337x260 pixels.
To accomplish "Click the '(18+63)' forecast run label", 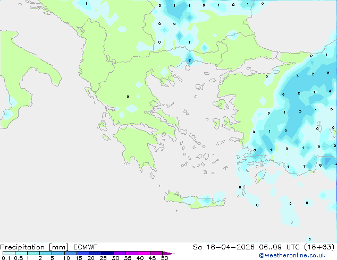I will (x=319, y=247).
